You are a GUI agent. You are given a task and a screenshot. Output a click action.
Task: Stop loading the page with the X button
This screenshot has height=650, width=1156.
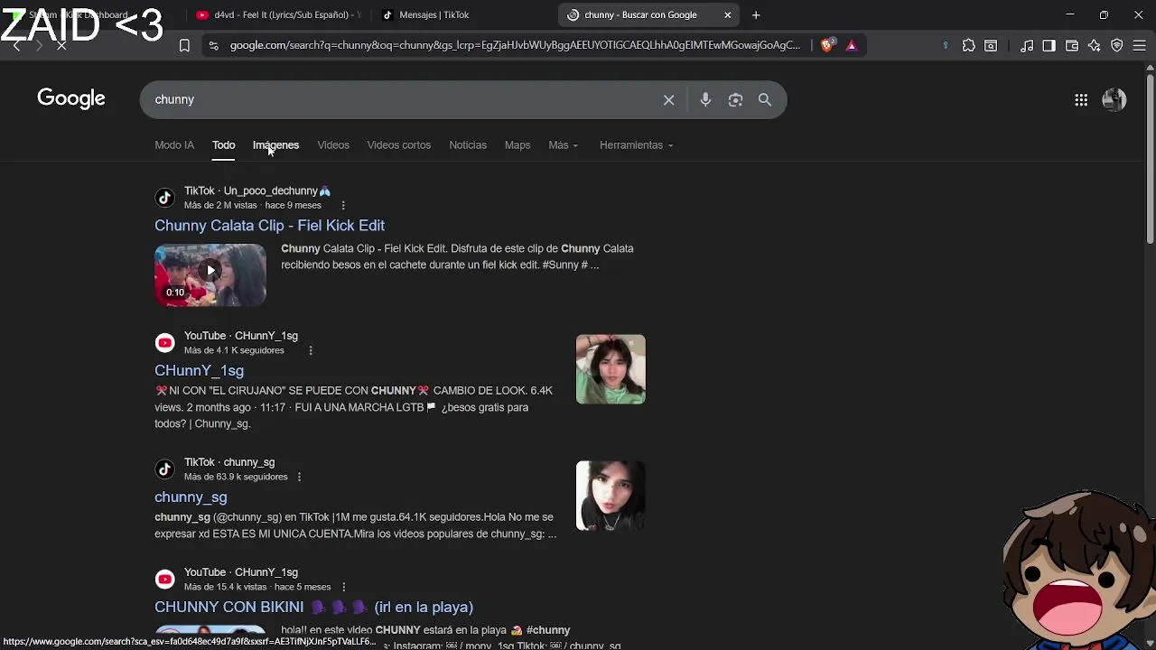coord(61,45)
